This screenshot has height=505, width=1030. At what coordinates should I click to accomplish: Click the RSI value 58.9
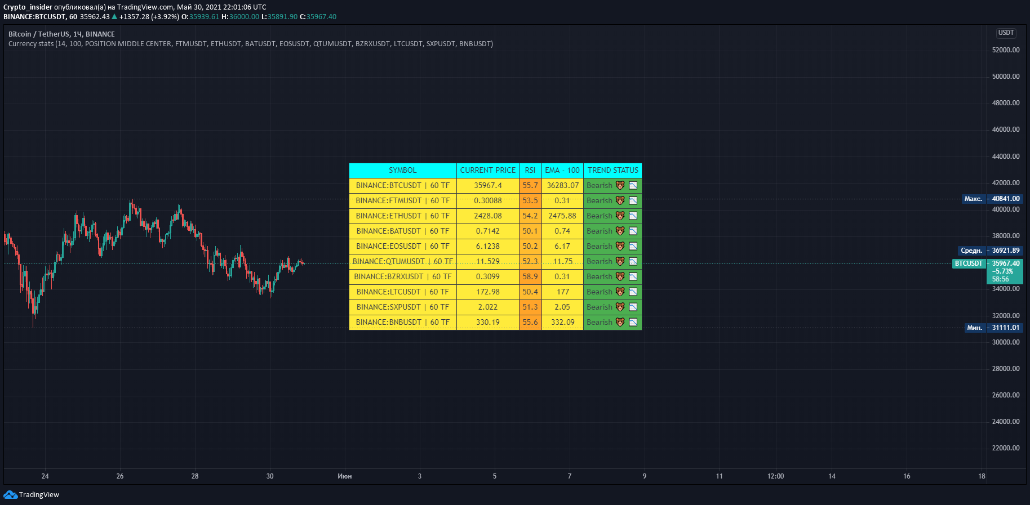click(530, 276)
